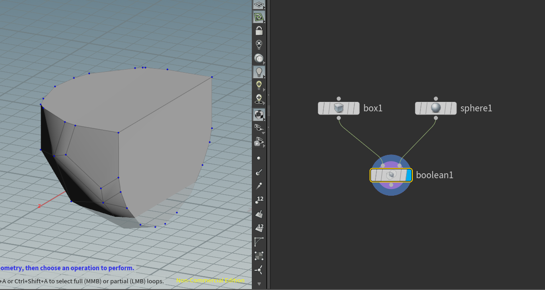
Task: Click the disable lighting bulb icon
Action: [x=259, y=44]
